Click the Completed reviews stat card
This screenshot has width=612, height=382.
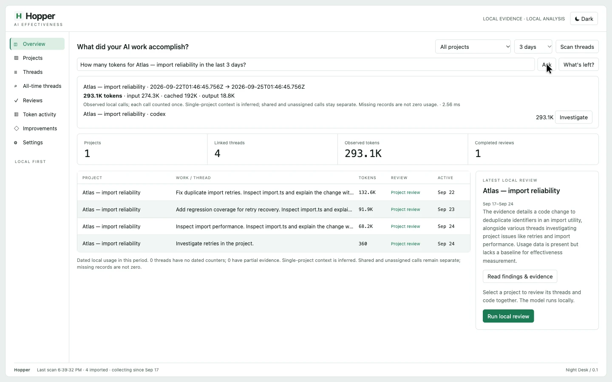(x=533, y=149)
